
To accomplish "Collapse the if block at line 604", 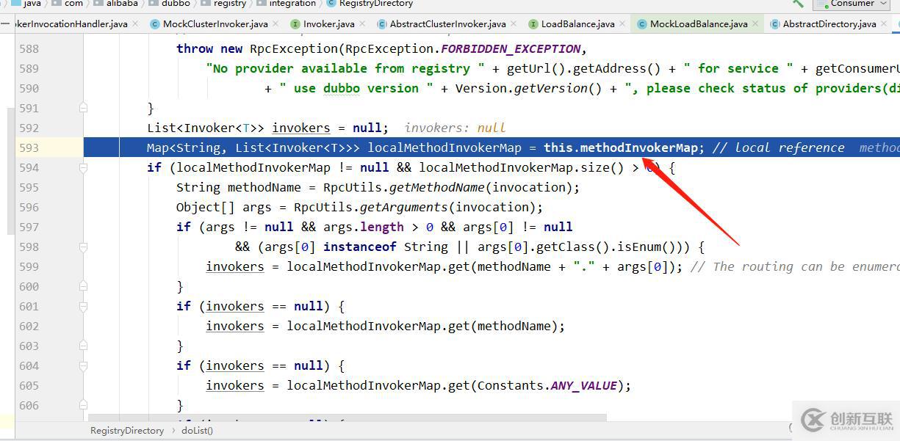I will click(83, 365).
